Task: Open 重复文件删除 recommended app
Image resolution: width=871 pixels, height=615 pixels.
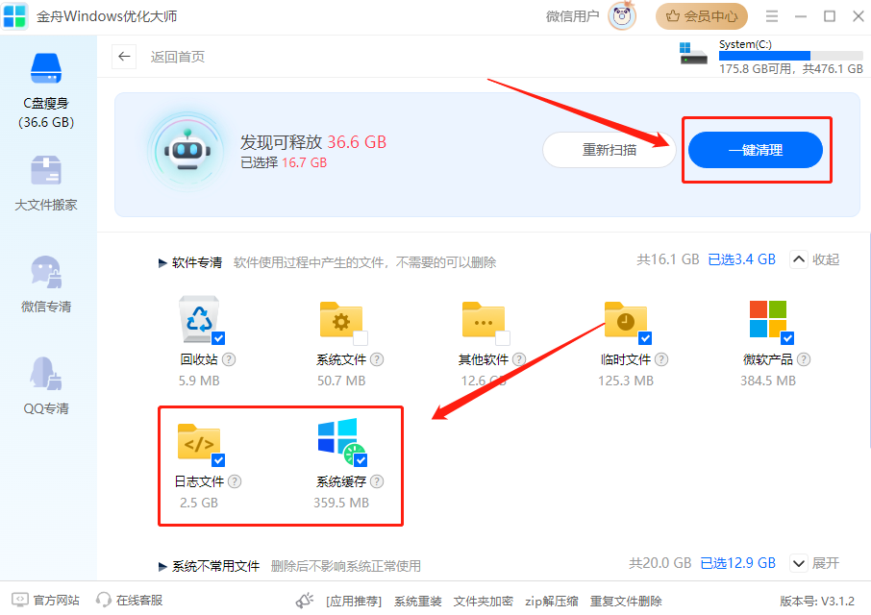Action: pos(626,602)
